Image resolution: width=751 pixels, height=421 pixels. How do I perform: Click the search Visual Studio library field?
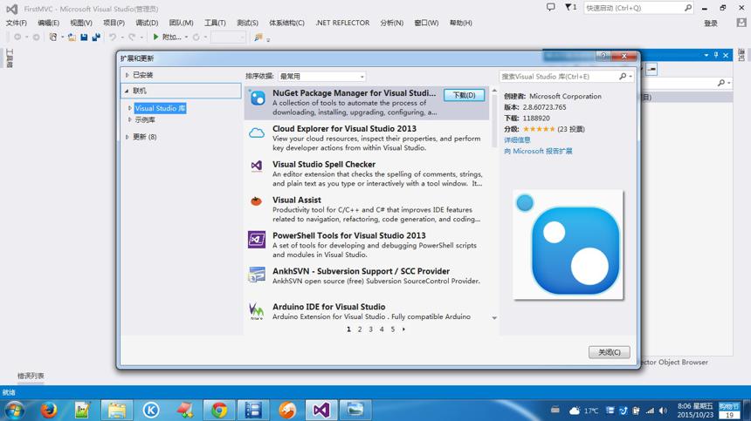click(x=559, y=77)
